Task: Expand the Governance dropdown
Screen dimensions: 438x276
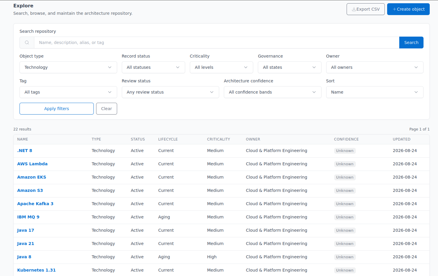Action: [x=290, y=67]
